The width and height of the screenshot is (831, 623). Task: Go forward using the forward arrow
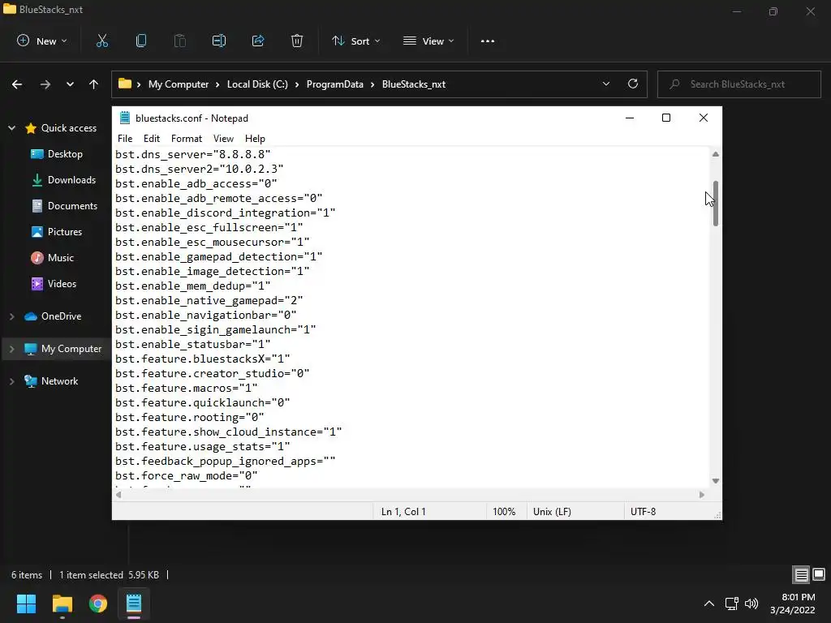[45, 84]
